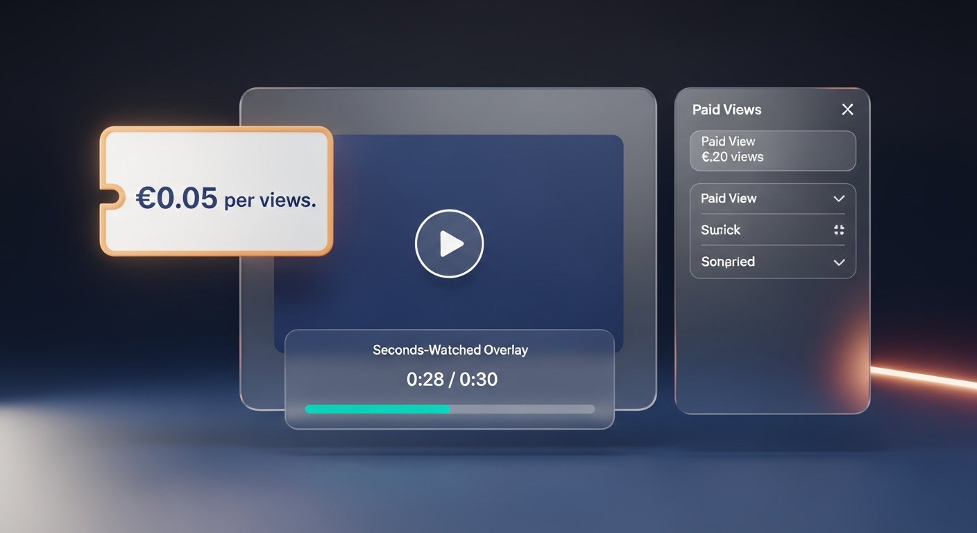Seek to the unfilled gray progress bar section
Viewport: 977px width, 533px height.
point(522,409)
